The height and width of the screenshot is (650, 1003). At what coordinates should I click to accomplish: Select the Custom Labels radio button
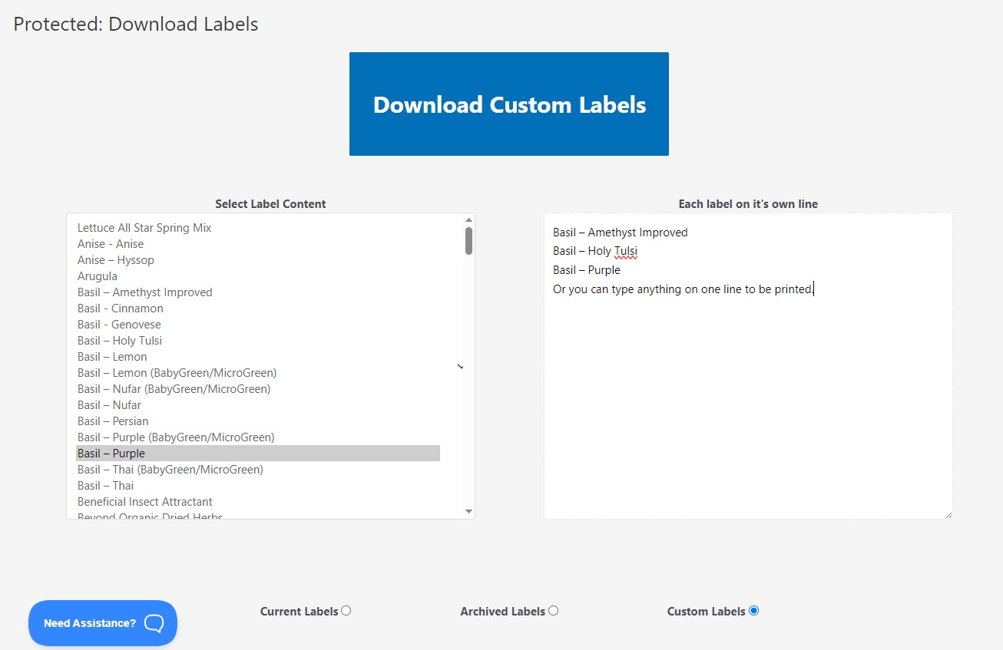click(x=753, y=611)
